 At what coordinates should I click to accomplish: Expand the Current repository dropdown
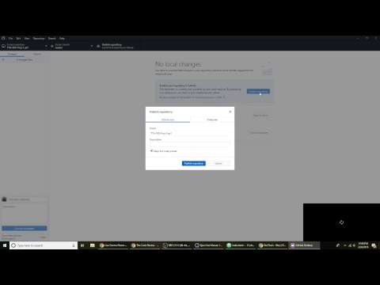[x=25, y=46]
